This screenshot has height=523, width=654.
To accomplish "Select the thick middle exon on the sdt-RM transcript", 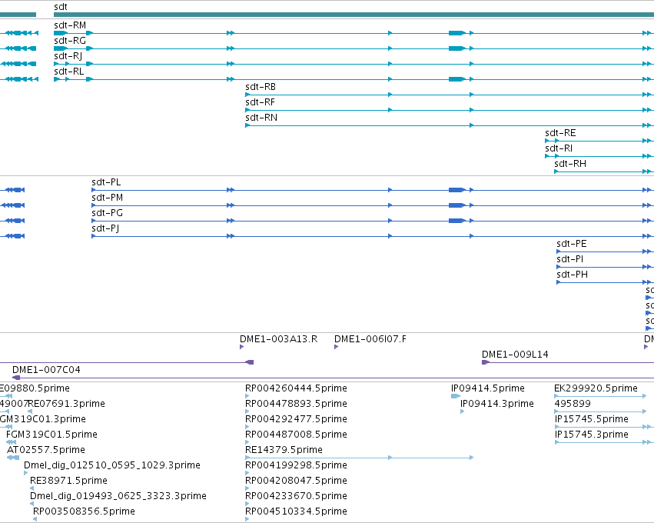I will coord(456,33).
